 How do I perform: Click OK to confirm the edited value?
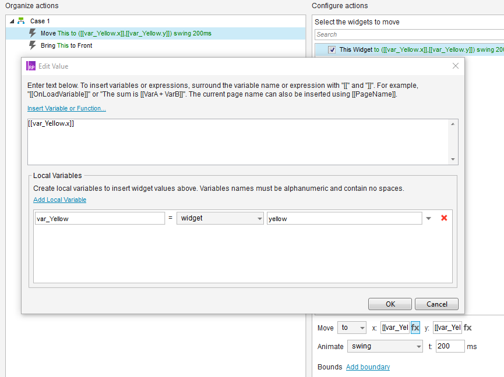click(389, 304)
